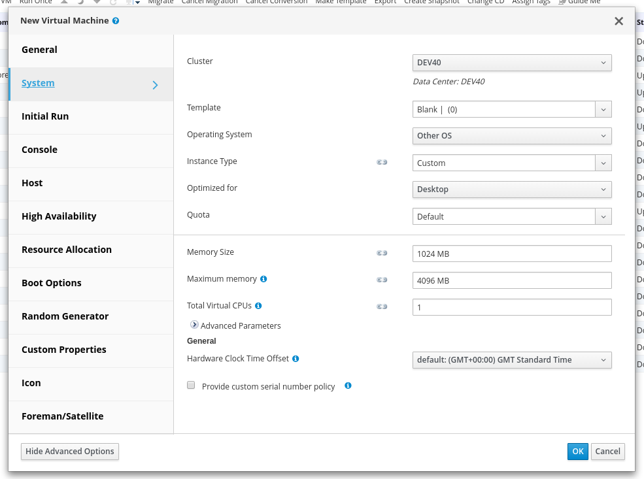Click the link icon beside Memory Size
644x479 pixels.
[x=382, y=253]
